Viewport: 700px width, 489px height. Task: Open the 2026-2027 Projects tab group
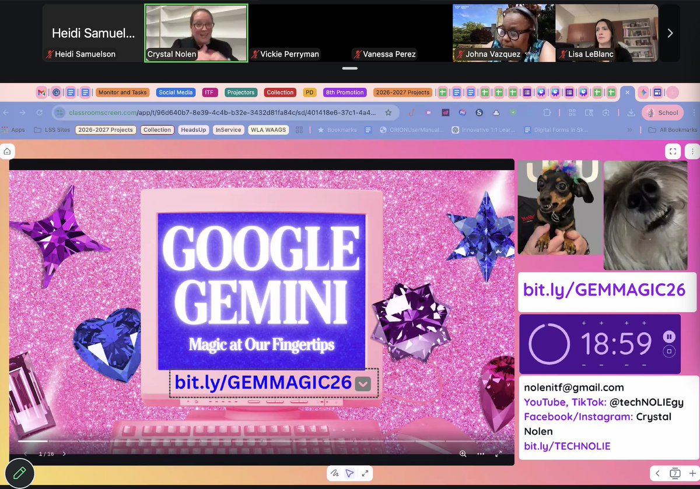402,92
